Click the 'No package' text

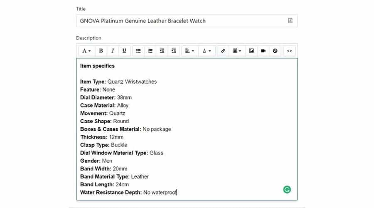(x=157, y=129)
